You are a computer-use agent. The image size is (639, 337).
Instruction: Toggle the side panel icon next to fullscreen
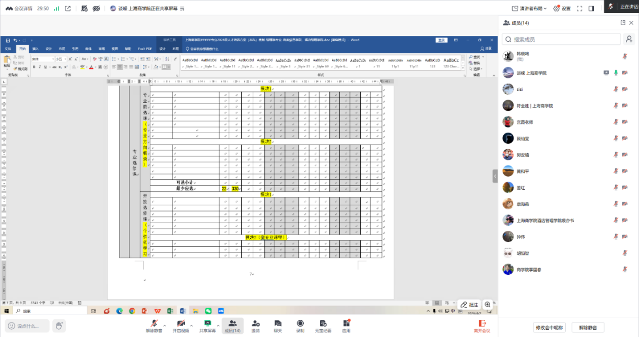tap(591, 8)
